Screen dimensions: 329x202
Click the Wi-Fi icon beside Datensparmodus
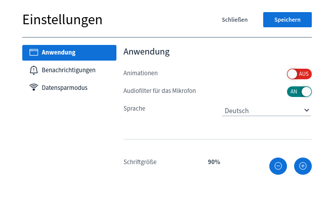33,87
